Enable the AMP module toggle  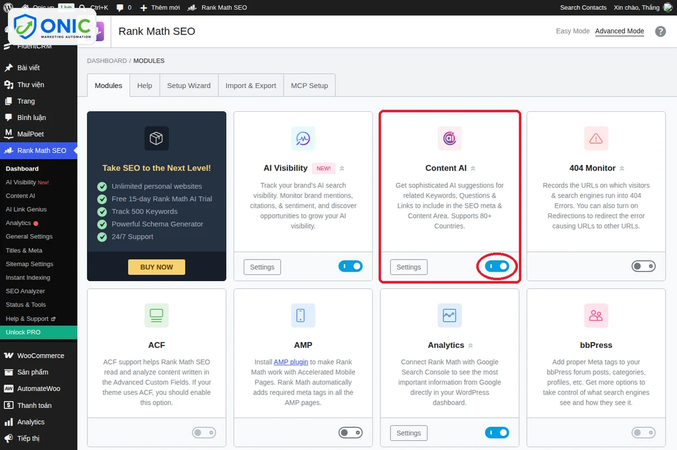350,433
